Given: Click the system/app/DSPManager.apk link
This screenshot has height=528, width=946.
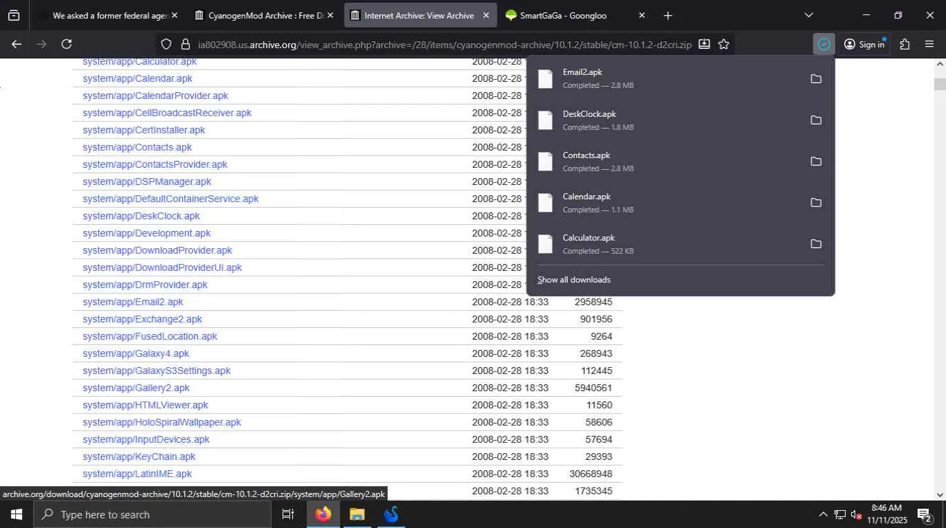Looking at the screenshot, I should [147, 181].
